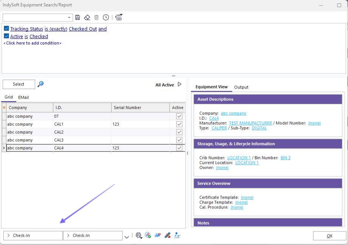Click the trash delete icon
Screen dimensions: 348x245
(x=96, y=17)
